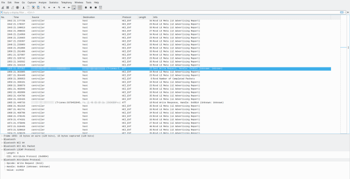The width and height of the screenshot is (350, 179).
Task: Open the View menu
Action: (x=17, y=2)
